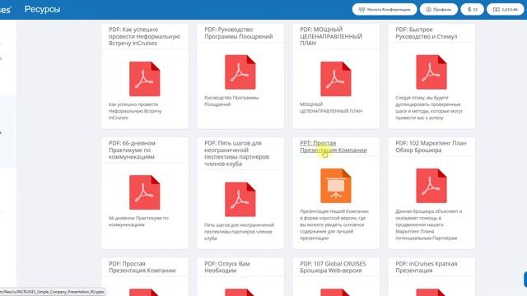This screenshot has height=296, width=527.
Task: Open the PDF icon for Пять шагов card
Action: [x=240, y=199]
